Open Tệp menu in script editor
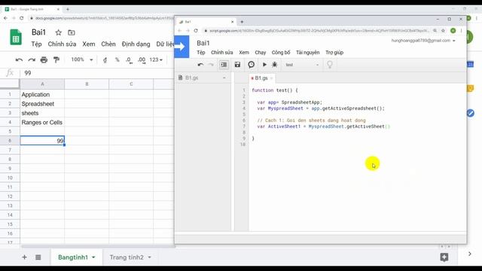 tap(201, 53)
